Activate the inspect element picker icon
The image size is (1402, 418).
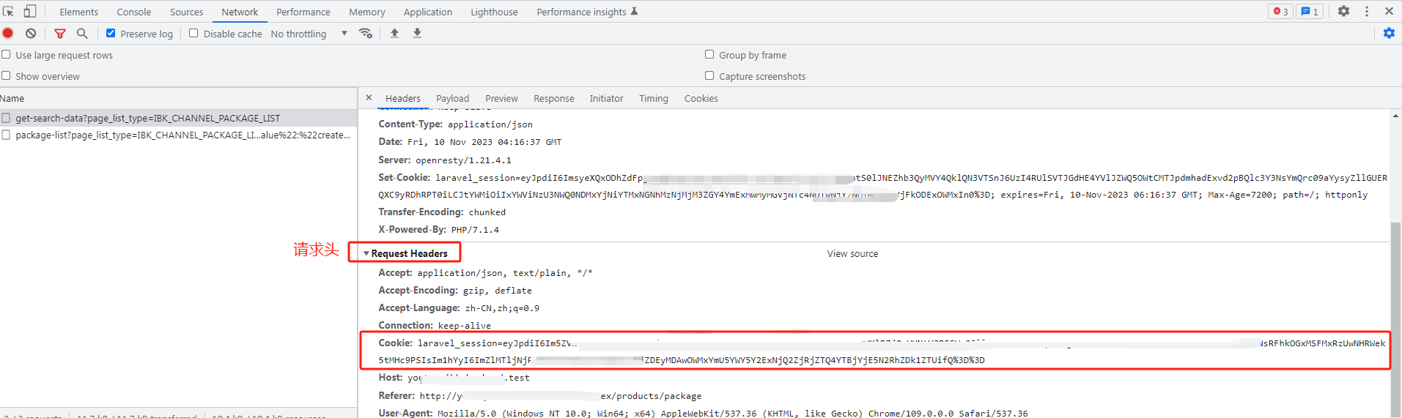[x=9, y=11]
